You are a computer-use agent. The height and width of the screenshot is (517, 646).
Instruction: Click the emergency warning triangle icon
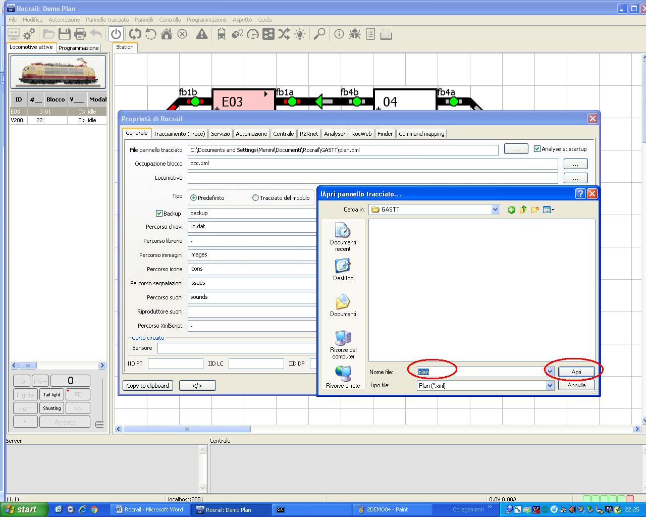pos(202,34)
